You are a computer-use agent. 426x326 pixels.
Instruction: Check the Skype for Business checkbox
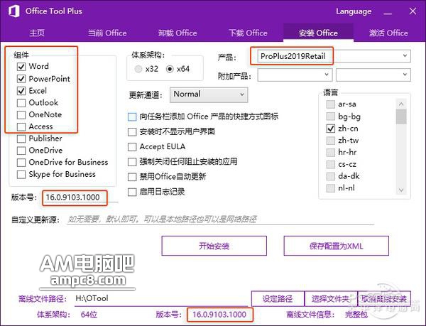21,175
